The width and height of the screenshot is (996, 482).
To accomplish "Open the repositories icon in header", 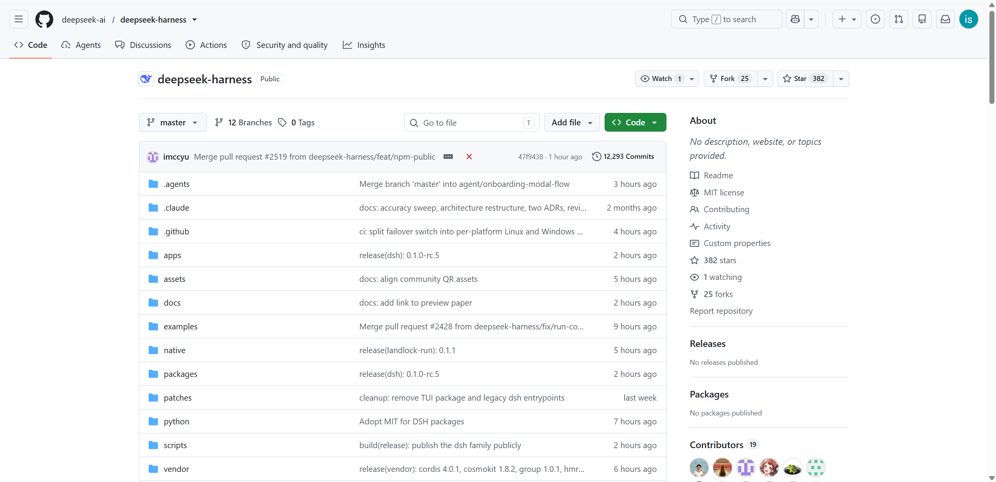I will click(x=922, y=19).
